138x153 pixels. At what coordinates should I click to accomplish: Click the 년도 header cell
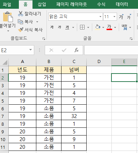[22, 70]
